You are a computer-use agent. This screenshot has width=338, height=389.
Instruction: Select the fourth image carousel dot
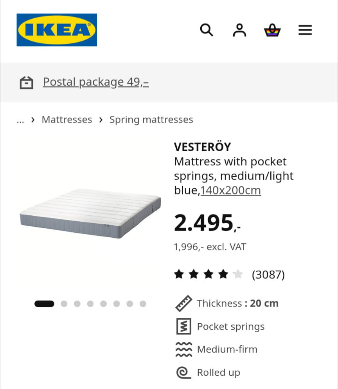[x=90, y=304]
